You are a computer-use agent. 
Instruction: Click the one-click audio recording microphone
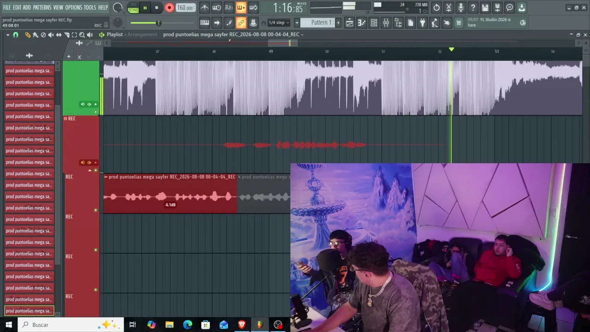click(x=461, y=7)
